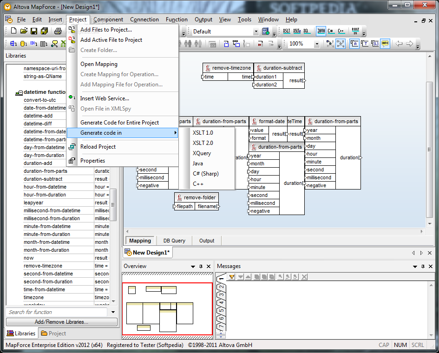
Task: Switch to the DB Query tab
Action: 174,241
